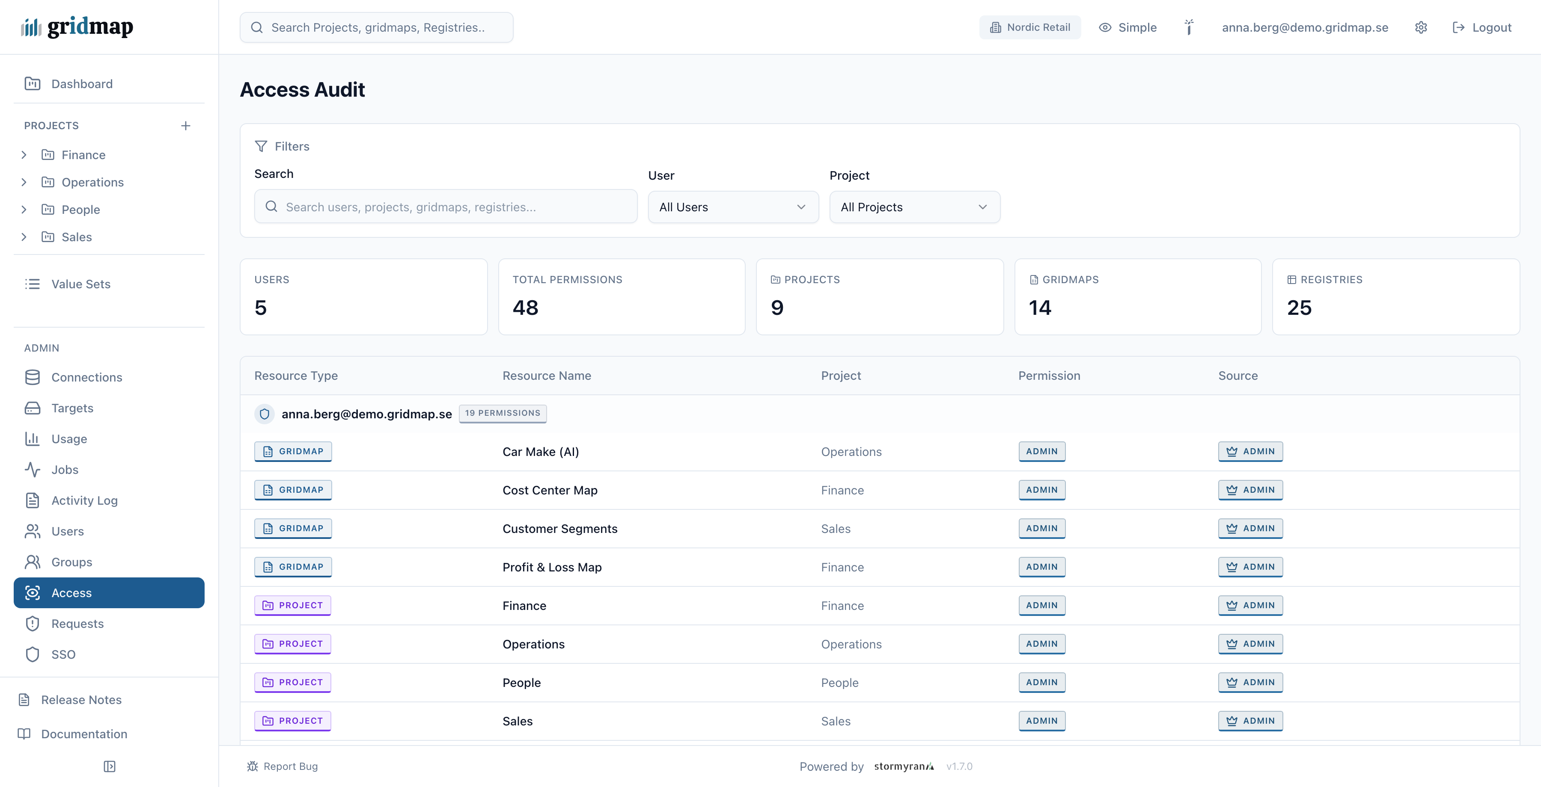This screenshot has height=787, width=1541.
Task: Click anna.berg@demo.gridmap.se account in header
Action: 1305,27
